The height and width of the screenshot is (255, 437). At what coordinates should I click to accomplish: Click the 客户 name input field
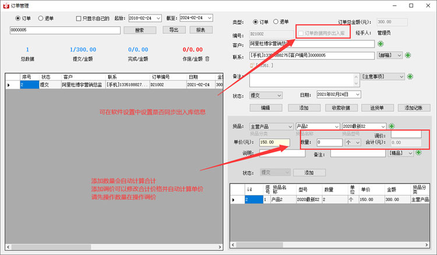tap(312, 44)
